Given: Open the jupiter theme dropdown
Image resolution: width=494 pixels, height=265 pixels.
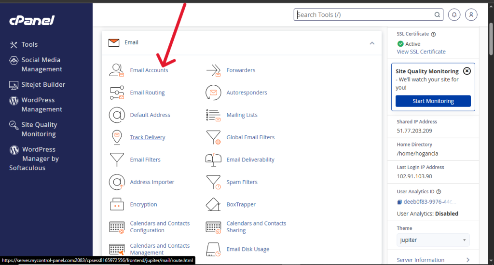Looking at the screenshot, I should pos(433,240).
